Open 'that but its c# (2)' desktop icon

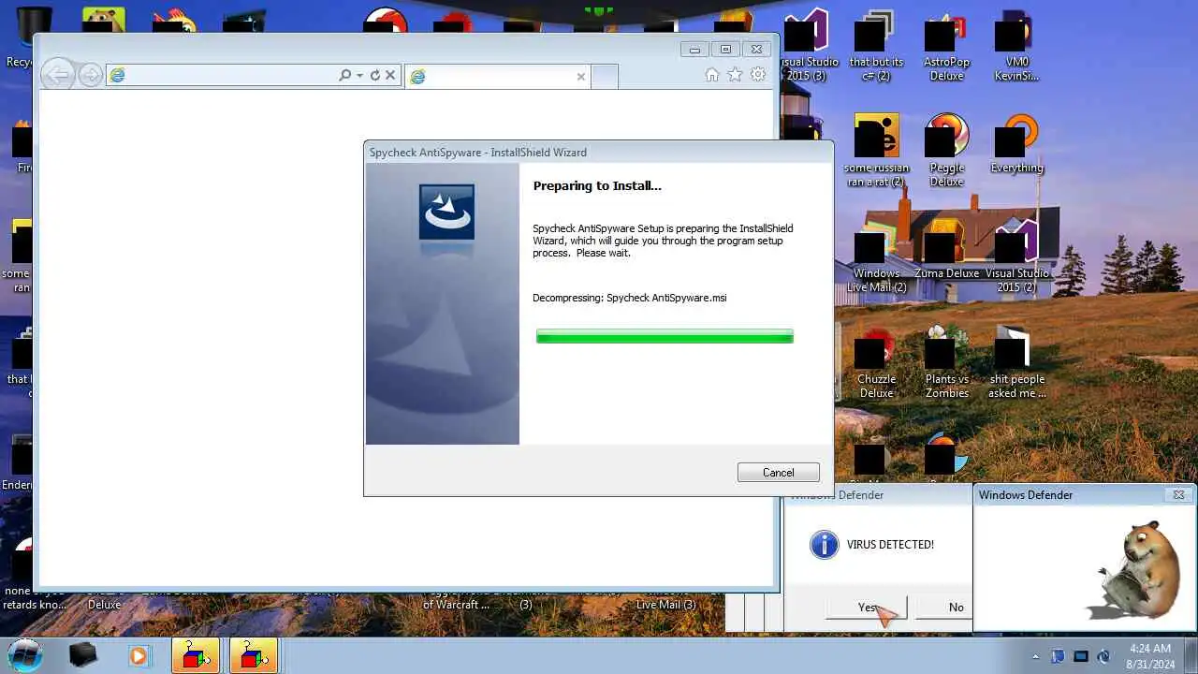point(876,46)
